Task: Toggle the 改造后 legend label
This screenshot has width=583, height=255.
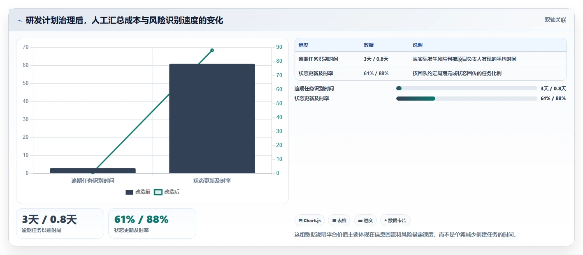Action: pos(172,192)
